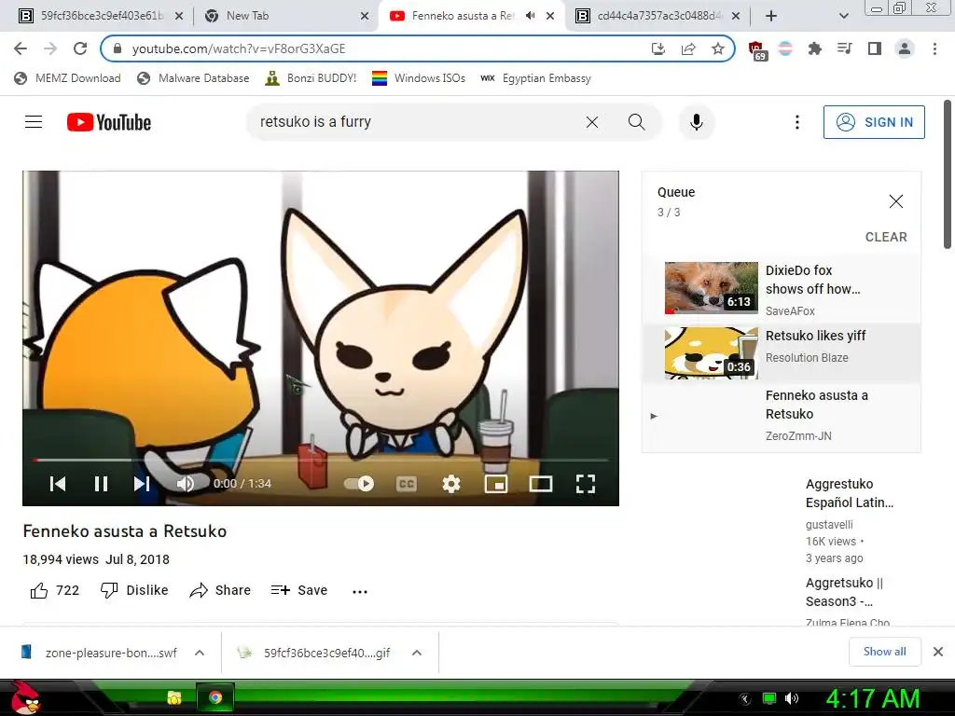Pause the playing video
Screen dimensions: 955x716
(x=101, y=484)
